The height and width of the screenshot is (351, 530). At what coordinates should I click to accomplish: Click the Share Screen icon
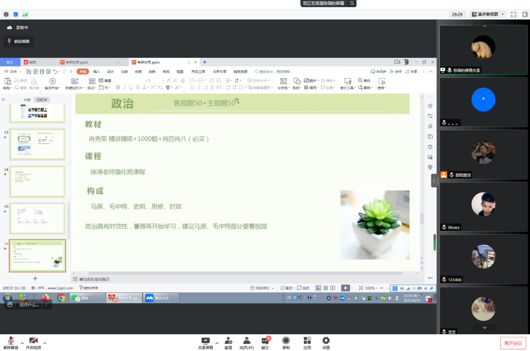pyautogui.click(x=205, y=341)
